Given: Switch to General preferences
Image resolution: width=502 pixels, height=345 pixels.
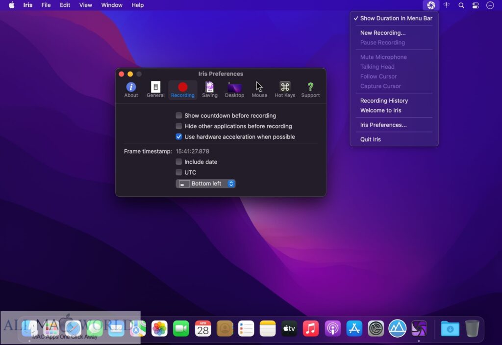Looking at the screenshot, I should [155, 89].
